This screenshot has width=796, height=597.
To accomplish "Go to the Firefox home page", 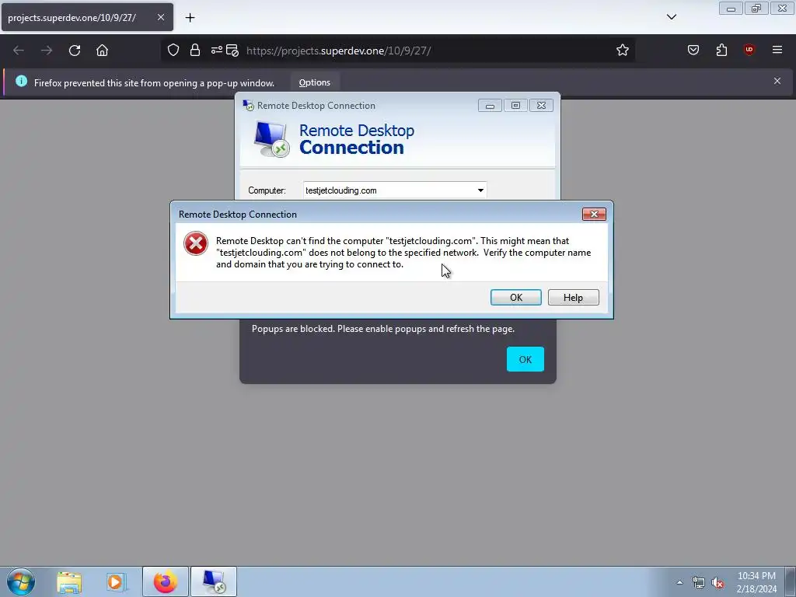I will pos(102,51).
